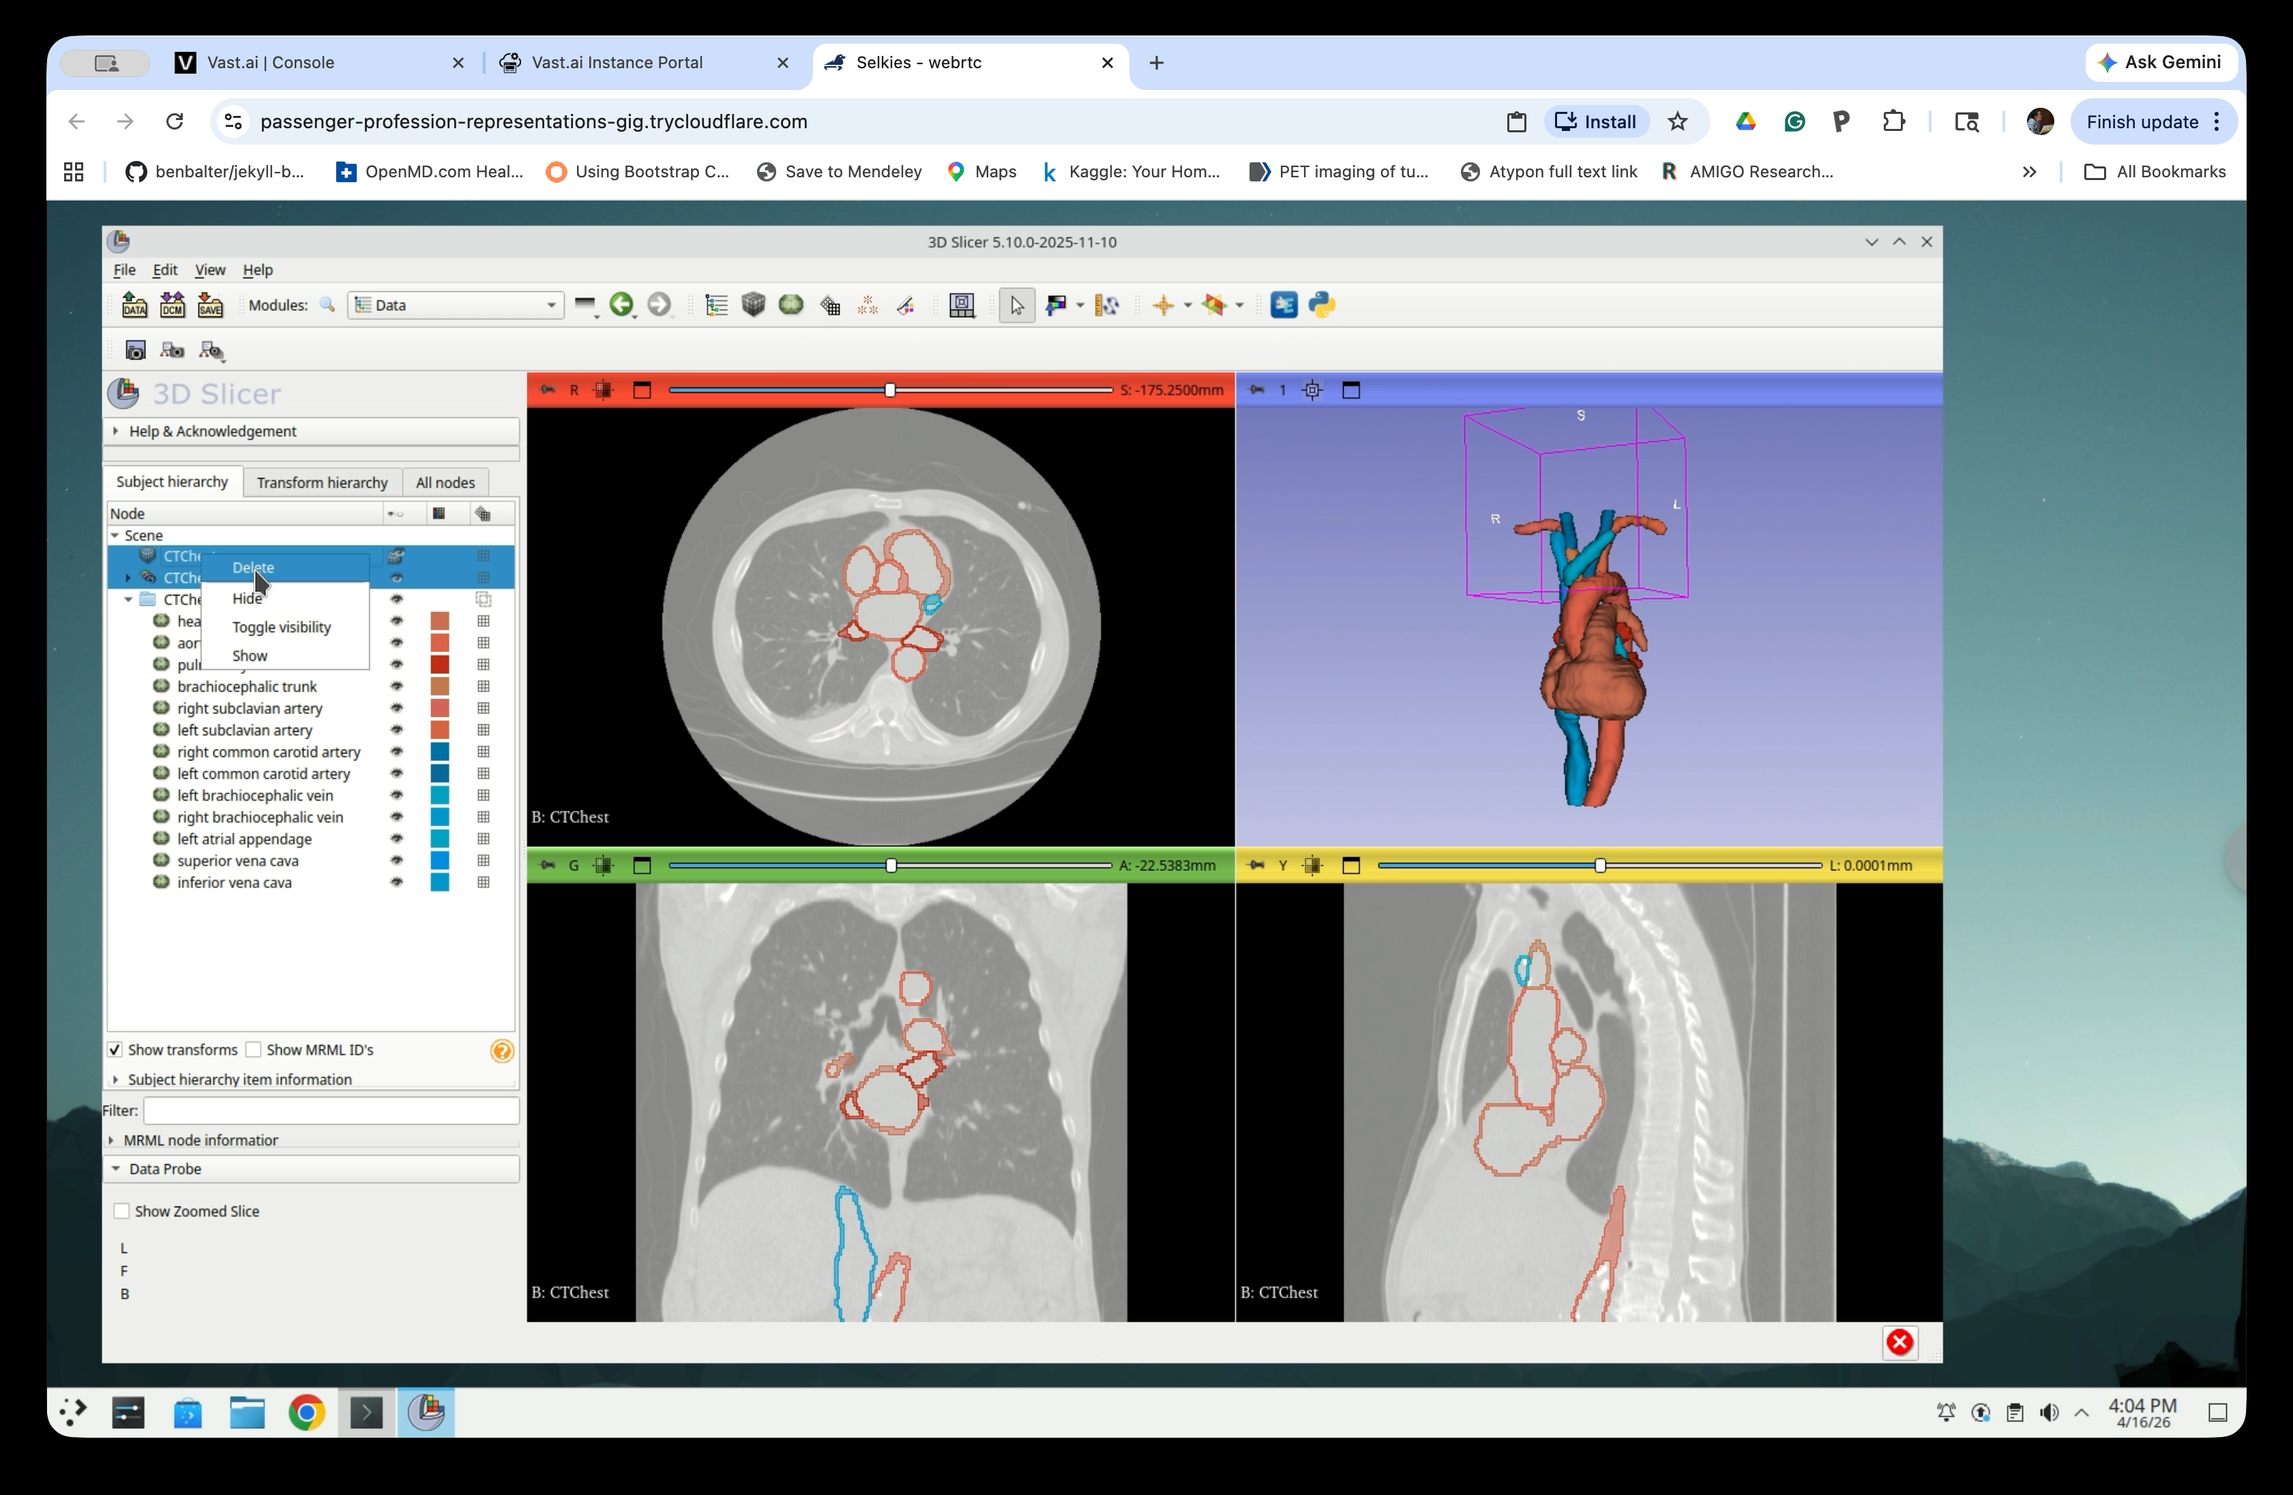Open the module search magnifier
This screenshot has height=1495, width=2293.
pyautogui.click(x=327, y=304)
